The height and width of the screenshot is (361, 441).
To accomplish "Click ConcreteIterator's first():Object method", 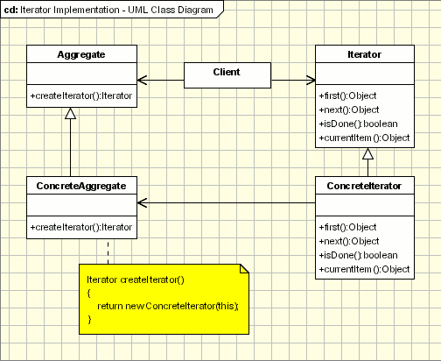I will pyautogui.click(x=347, y=227).
